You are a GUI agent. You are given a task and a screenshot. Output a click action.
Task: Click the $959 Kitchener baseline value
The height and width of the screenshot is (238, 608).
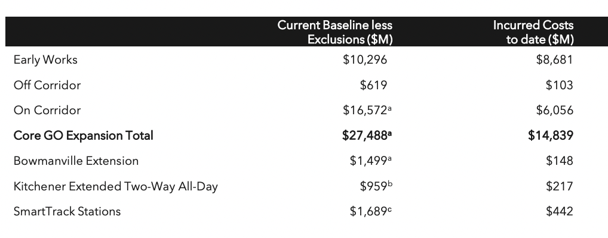tap(374, 186)
